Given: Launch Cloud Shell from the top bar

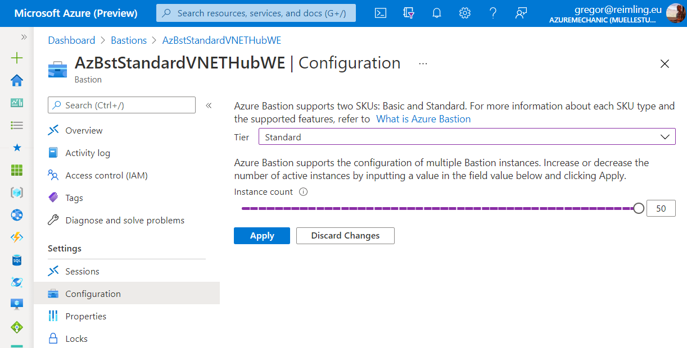Looking at the screenshot, I should click(x=381, y=13).
